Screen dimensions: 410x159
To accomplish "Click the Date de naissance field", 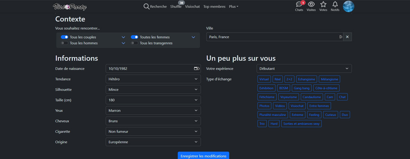I will click(x=153, y=69).
